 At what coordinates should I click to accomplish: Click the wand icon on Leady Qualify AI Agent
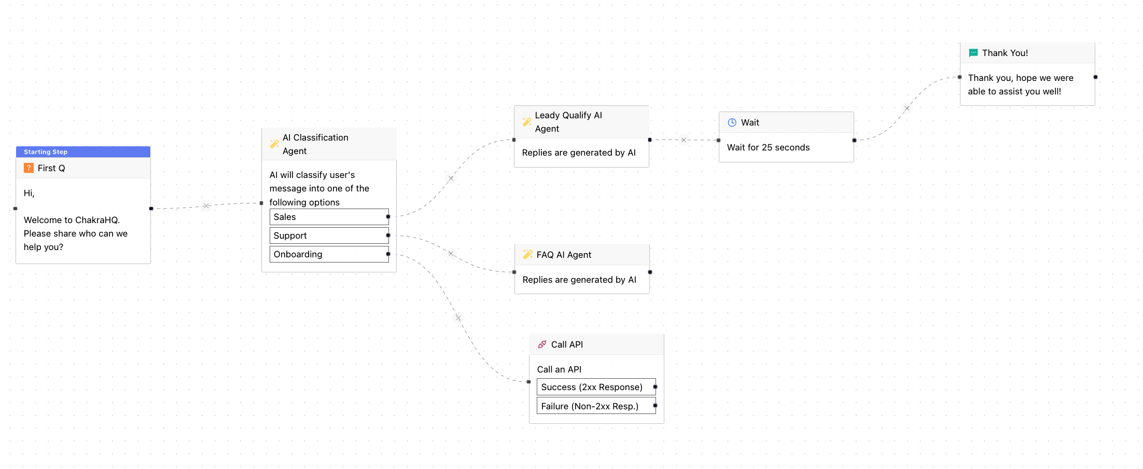pos(526,121)
